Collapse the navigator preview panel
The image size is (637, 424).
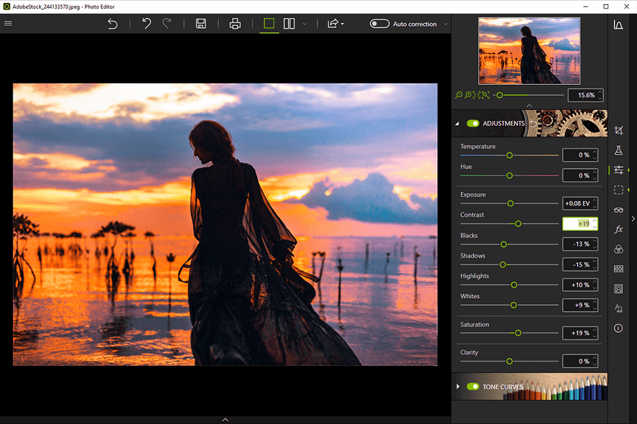(530, 106)
